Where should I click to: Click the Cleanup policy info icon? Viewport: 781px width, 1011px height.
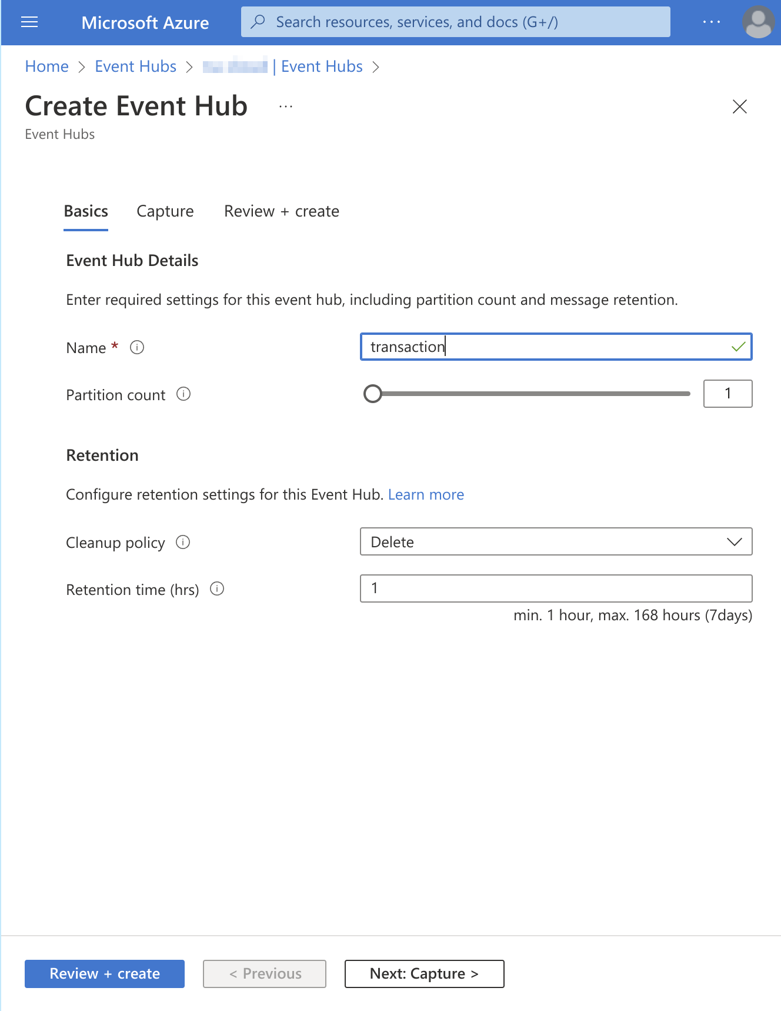[x=183, y=542]
